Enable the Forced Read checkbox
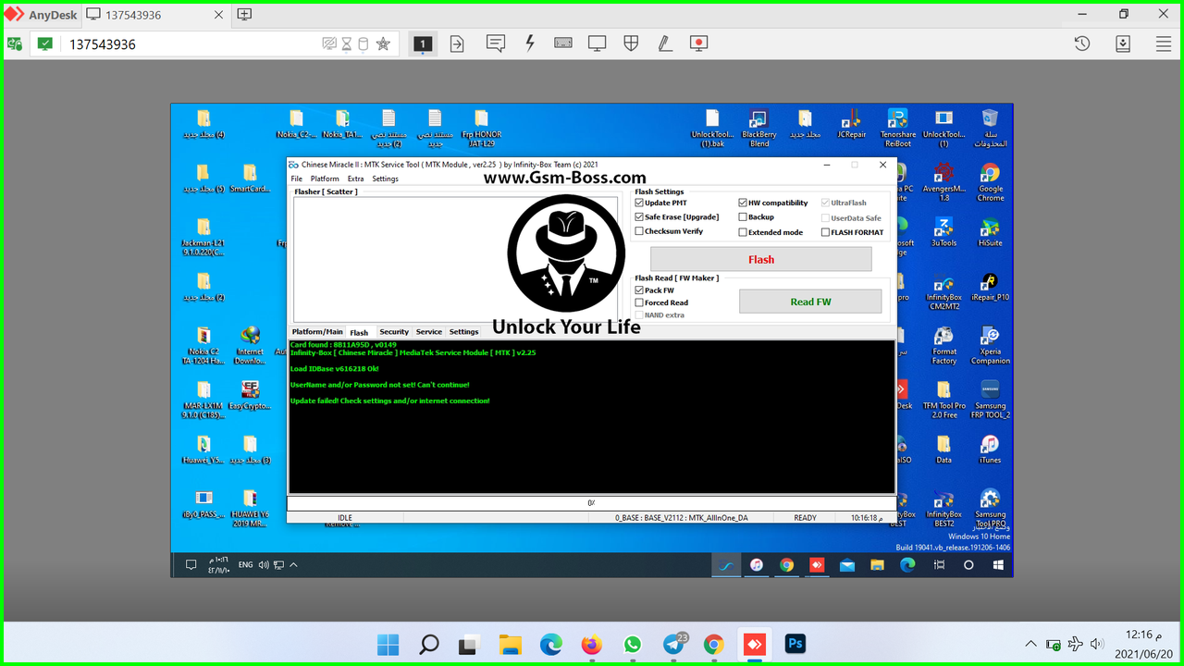 pos(639,302)
